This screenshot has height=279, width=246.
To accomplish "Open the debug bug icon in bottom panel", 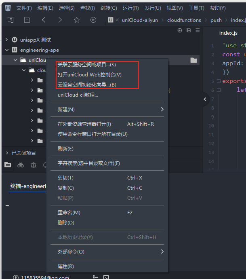I will click(34, 165).
